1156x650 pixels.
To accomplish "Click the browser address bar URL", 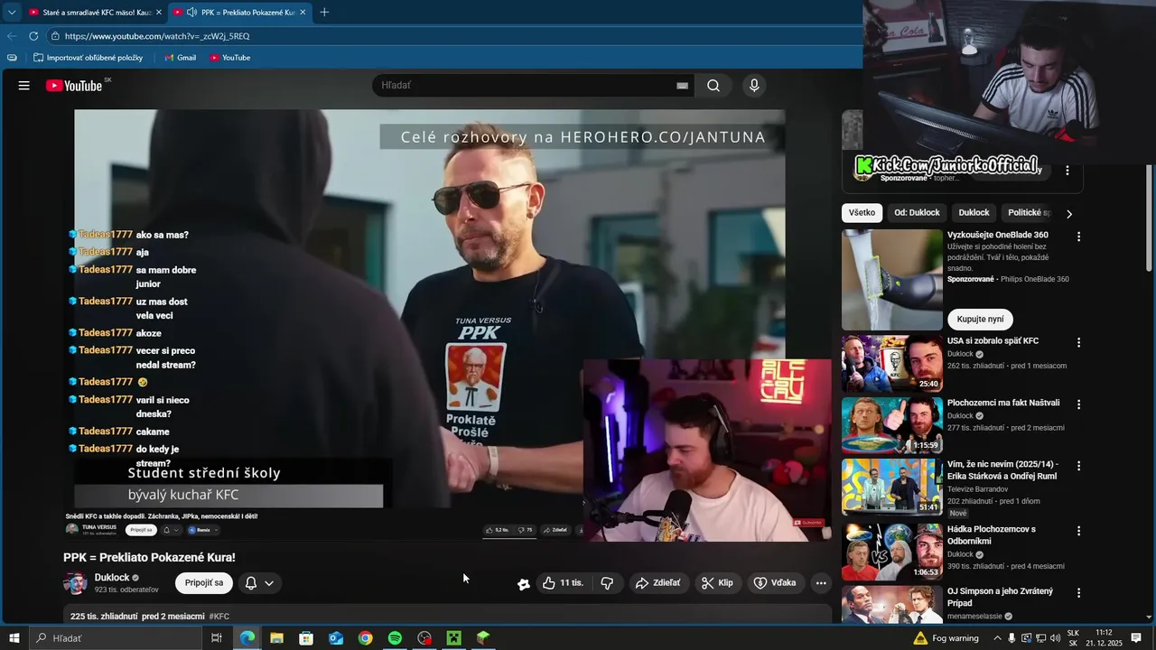I will point(157,36).
